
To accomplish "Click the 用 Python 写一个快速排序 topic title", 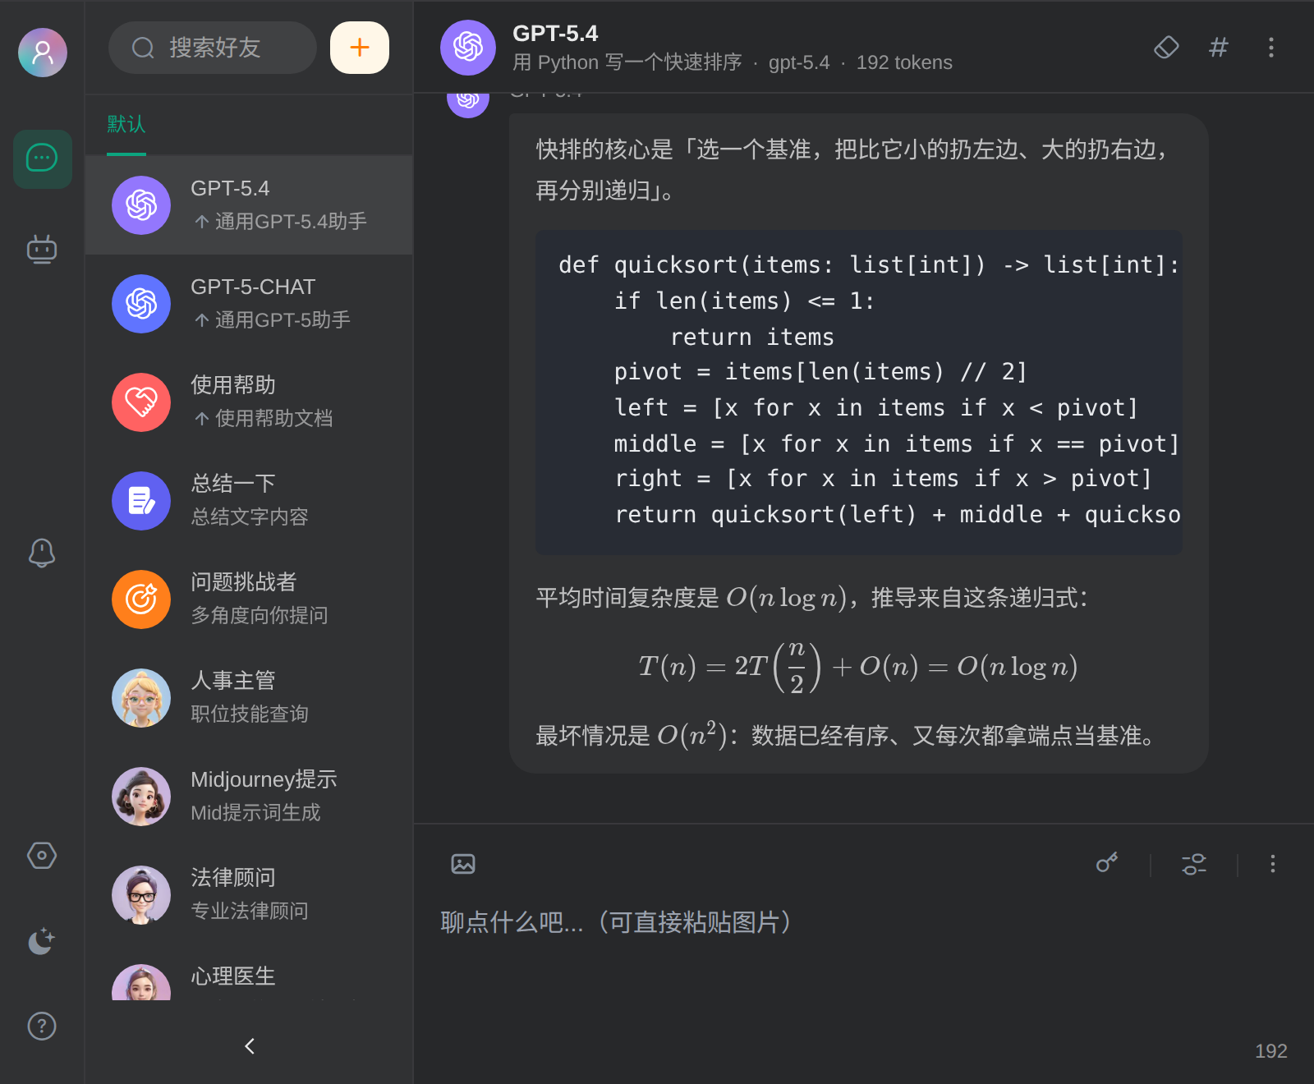I will tap(627, 62).
